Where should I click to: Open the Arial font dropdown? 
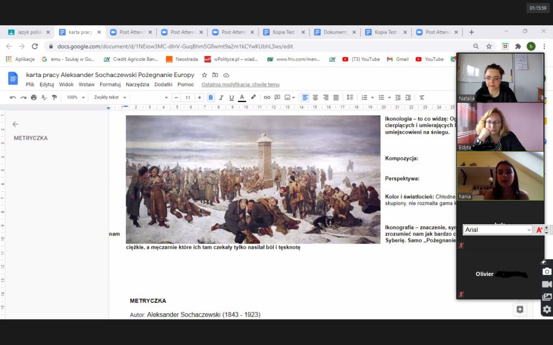point(498,230)
